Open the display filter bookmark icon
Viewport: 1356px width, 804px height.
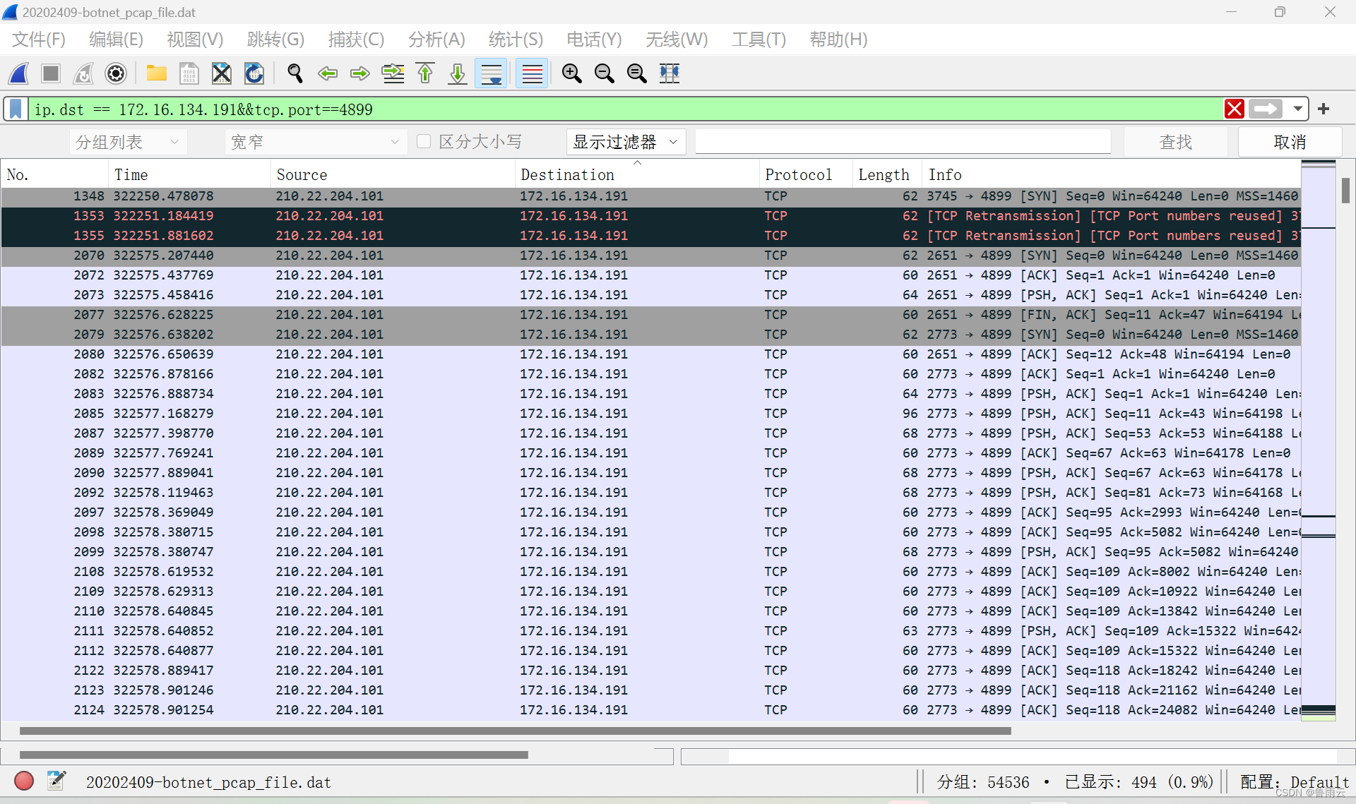click(16, 109)
